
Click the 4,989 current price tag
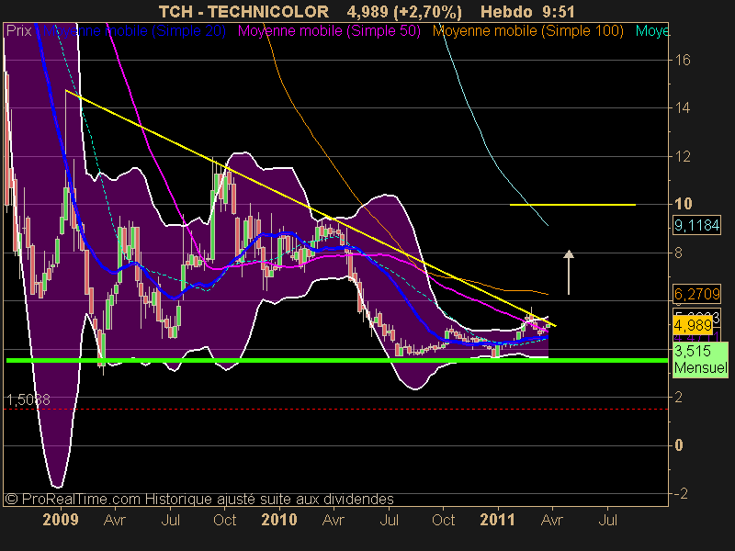click(693, 325)
